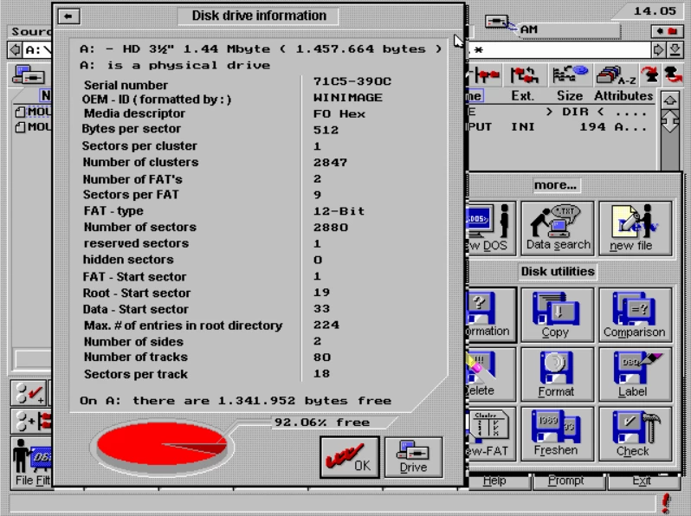Click the select files checkmark-plus icon
The width and height of the screenshot is (691, 516).
29,393
